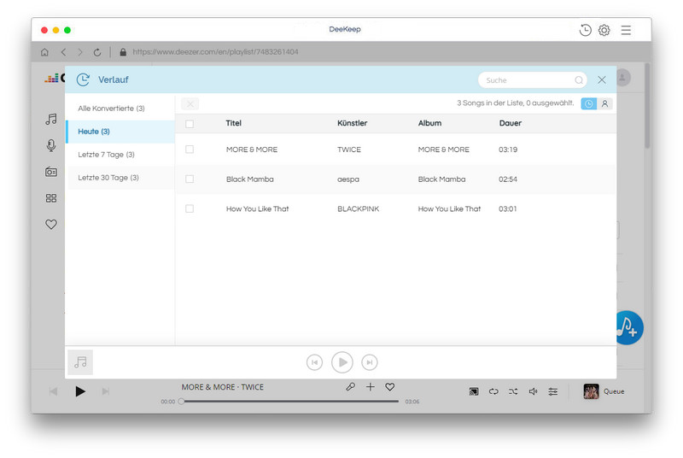The width and height of the screenshot is (683, 458).
Task: Reload the page with the refresh icon
Action: coord(97,52)
